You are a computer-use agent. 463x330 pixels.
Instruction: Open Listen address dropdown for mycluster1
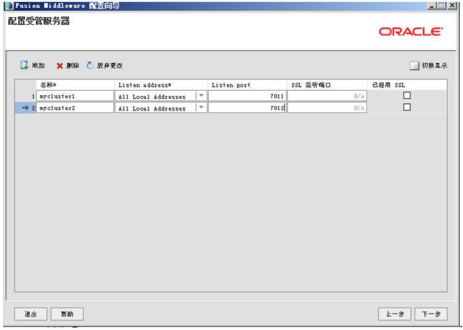coord(201,96)
